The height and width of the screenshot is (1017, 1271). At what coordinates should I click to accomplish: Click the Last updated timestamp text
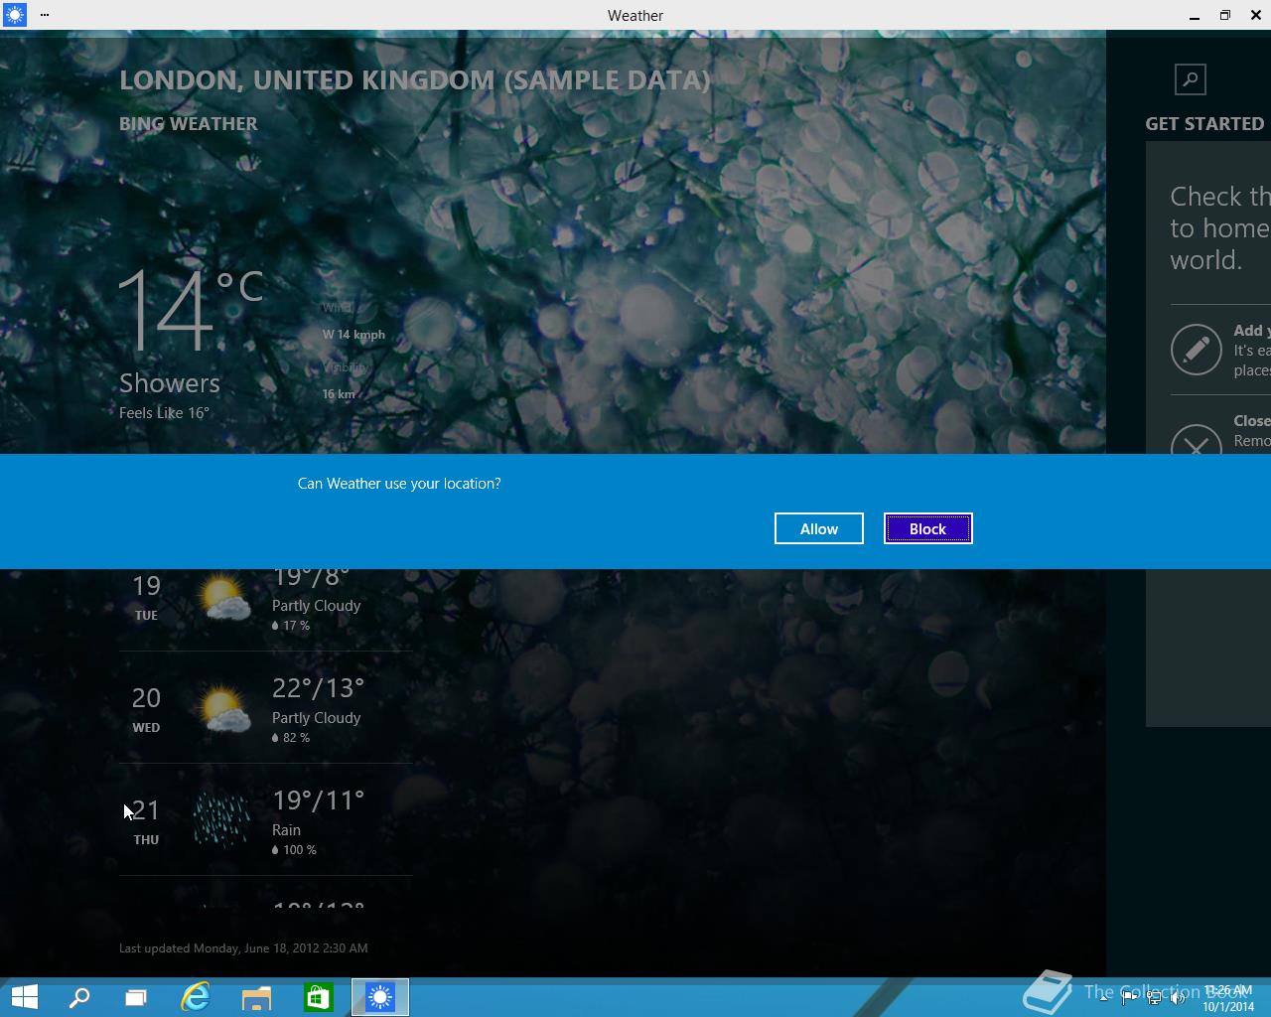coord(243,948)
